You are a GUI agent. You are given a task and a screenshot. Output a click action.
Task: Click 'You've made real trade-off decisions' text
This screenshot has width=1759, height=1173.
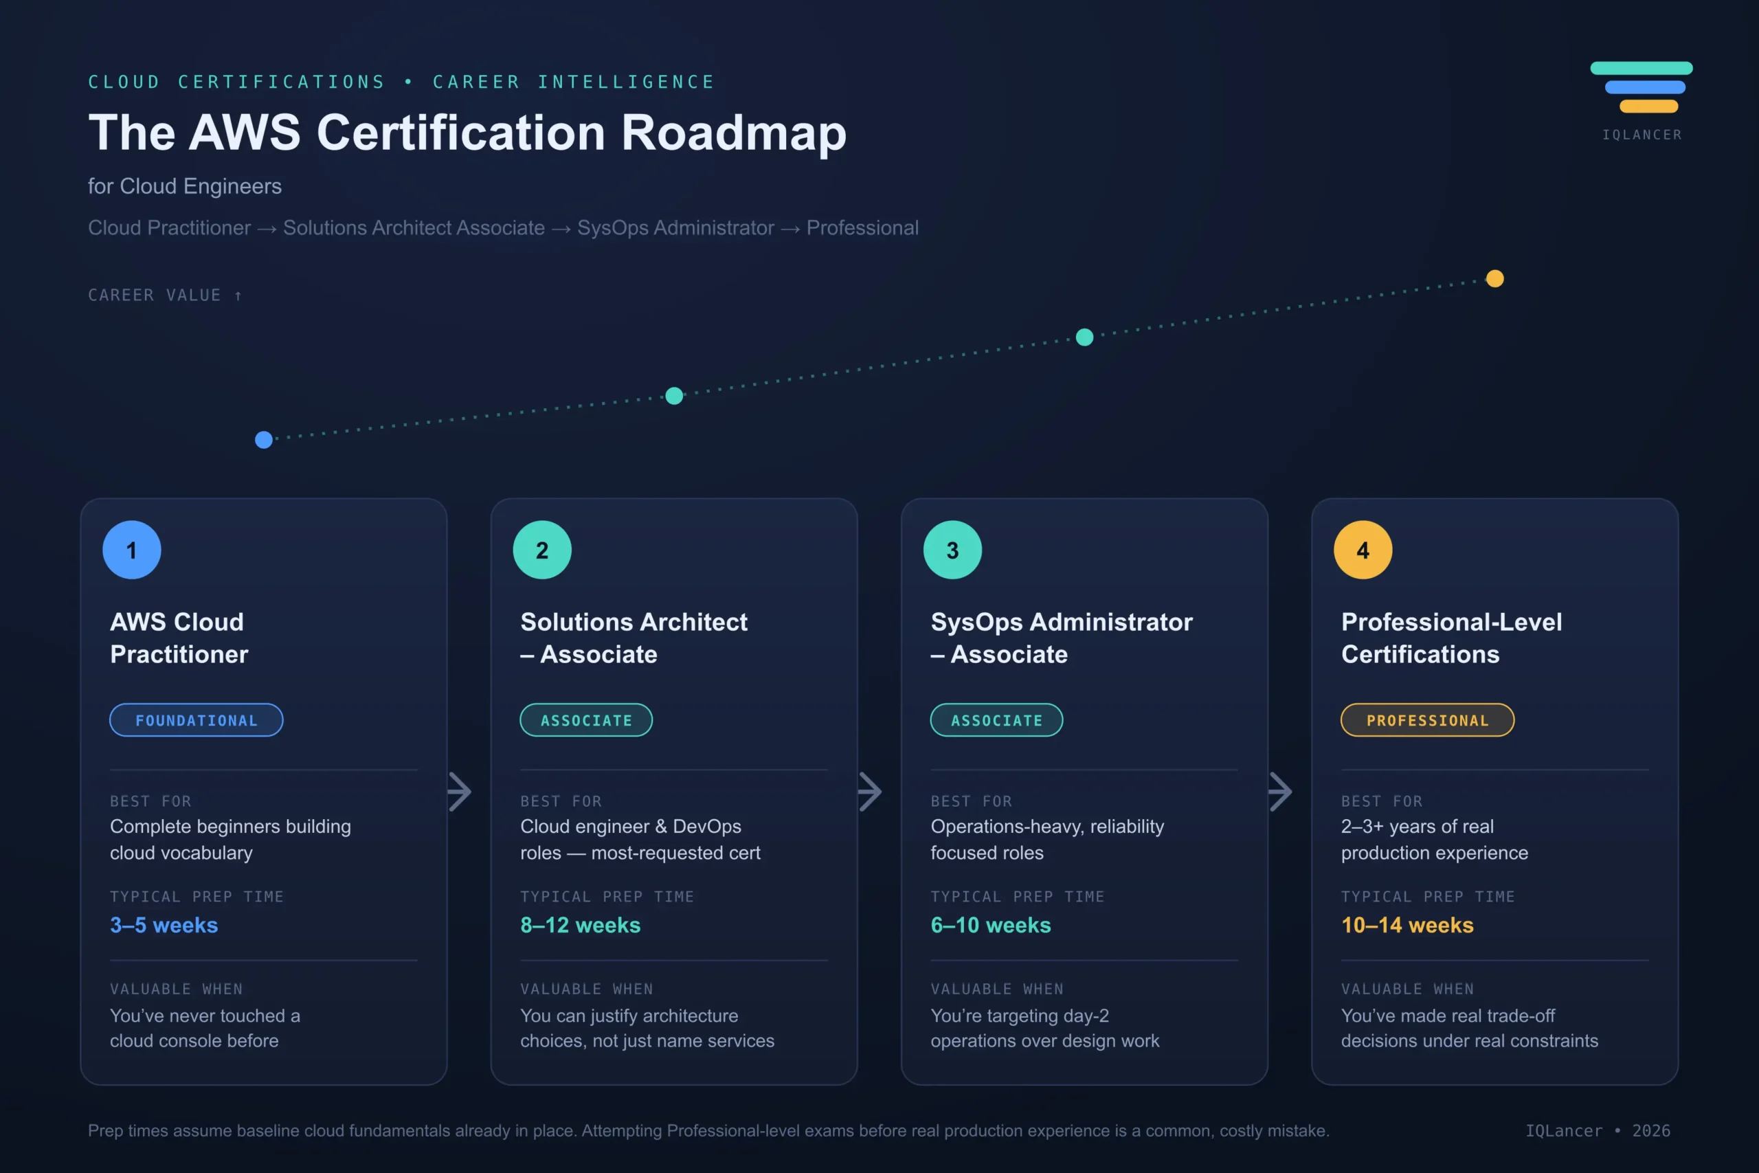(1470, 1029)
